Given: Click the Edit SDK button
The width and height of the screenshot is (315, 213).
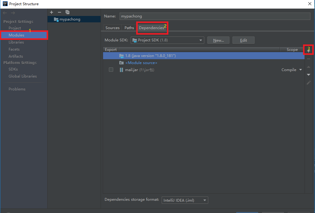Looking at the screenshot, I should click(x=244, y=40).
